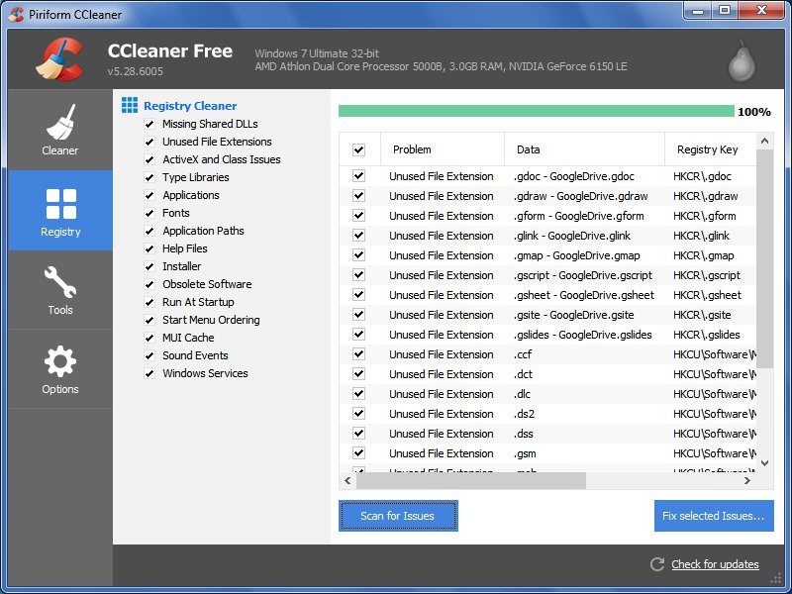Screen dimensions: 792x594
Task: Click the Scan for Issues button
Action: 398,516
